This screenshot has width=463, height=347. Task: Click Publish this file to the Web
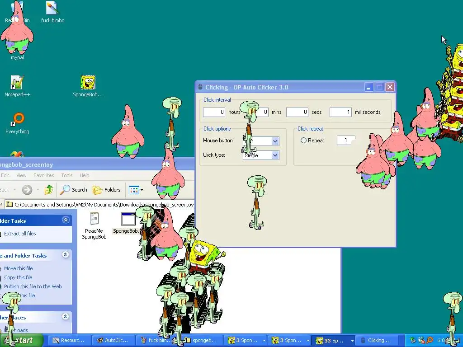click(33, 286)
